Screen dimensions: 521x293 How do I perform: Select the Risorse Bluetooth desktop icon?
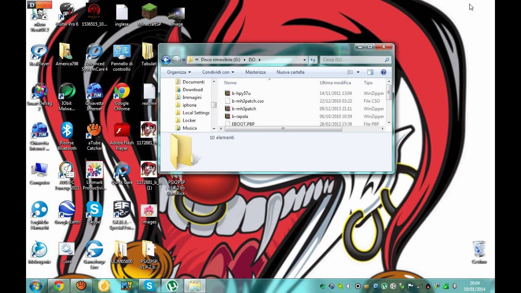tap(67, 136)
